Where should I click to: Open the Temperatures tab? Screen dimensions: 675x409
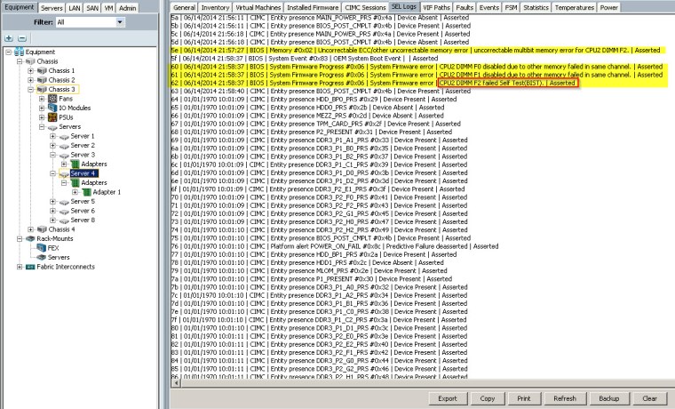pyautogui.click(x=575, y=7)
